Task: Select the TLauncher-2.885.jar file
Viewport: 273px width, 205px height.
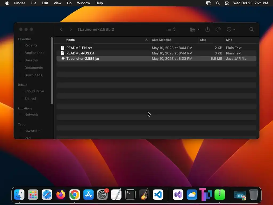Action: 156,58
